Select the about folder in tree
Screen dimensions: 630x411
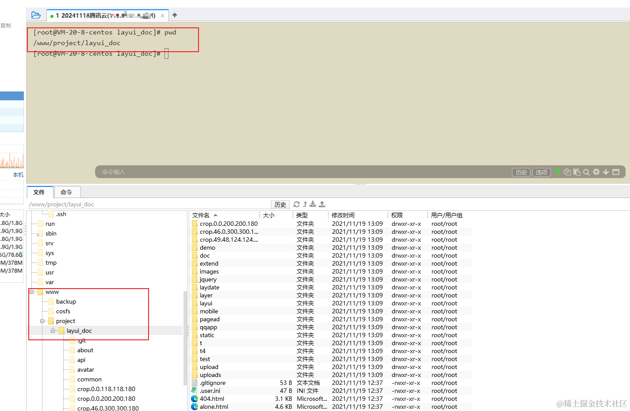coord(85,350)
